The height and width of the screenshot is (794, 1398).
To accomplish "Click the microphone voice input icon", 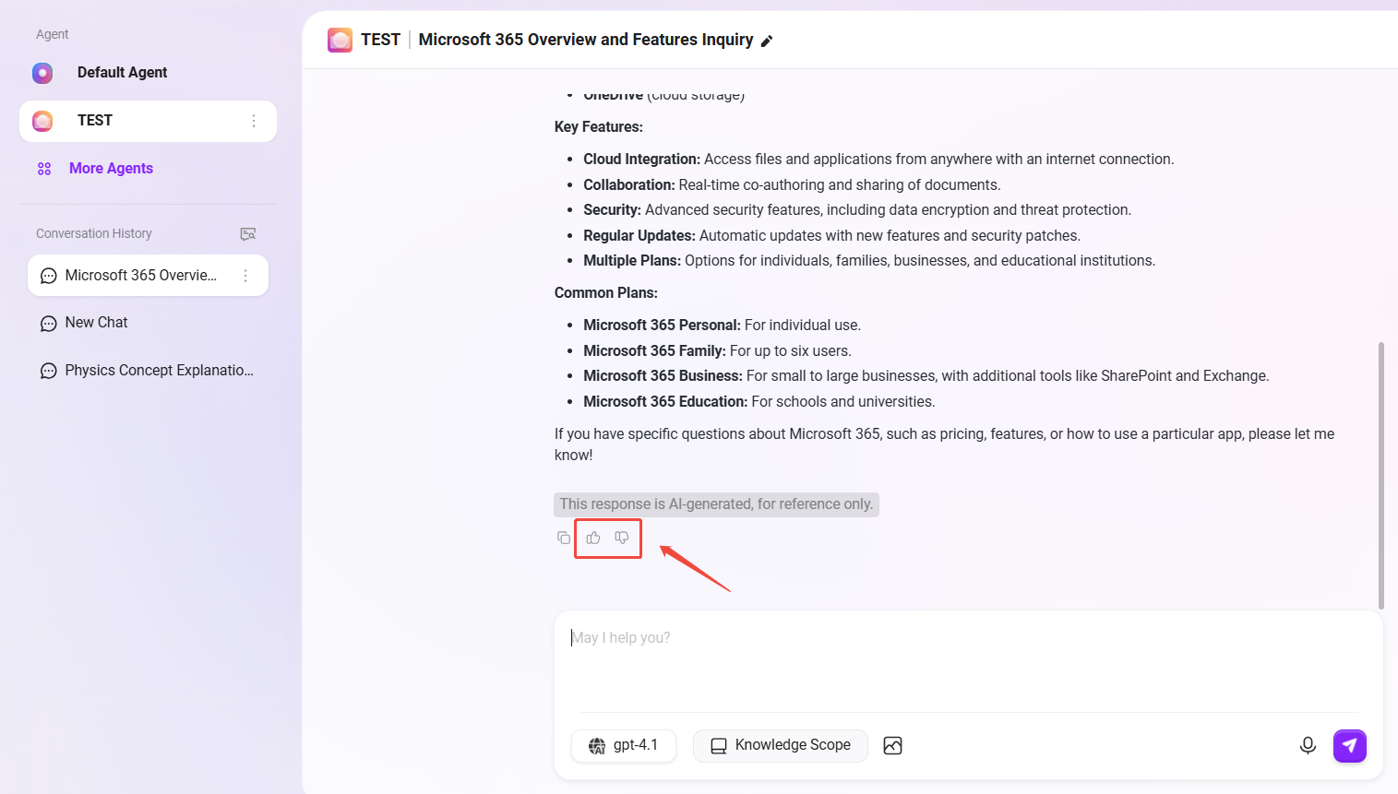I will point(1308,745).
